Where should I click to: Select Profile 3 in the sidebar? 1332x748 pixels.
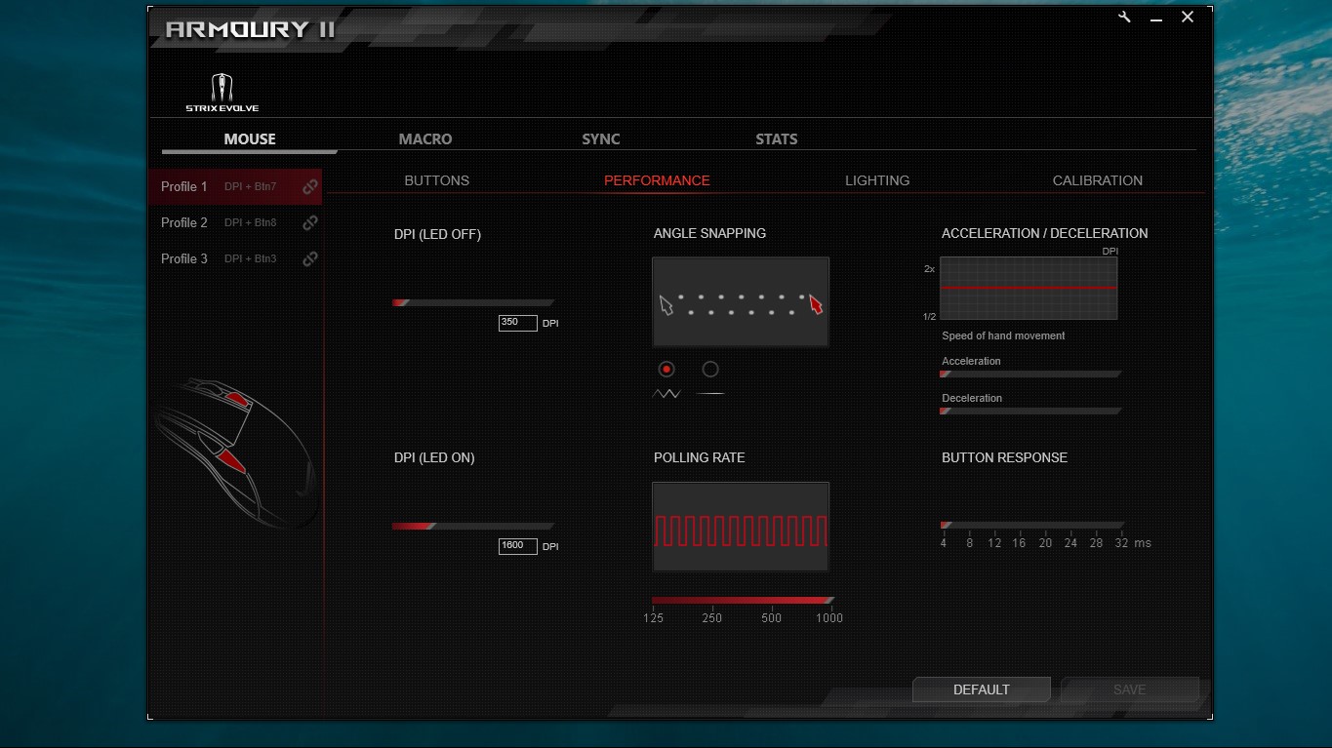[235, 258]
